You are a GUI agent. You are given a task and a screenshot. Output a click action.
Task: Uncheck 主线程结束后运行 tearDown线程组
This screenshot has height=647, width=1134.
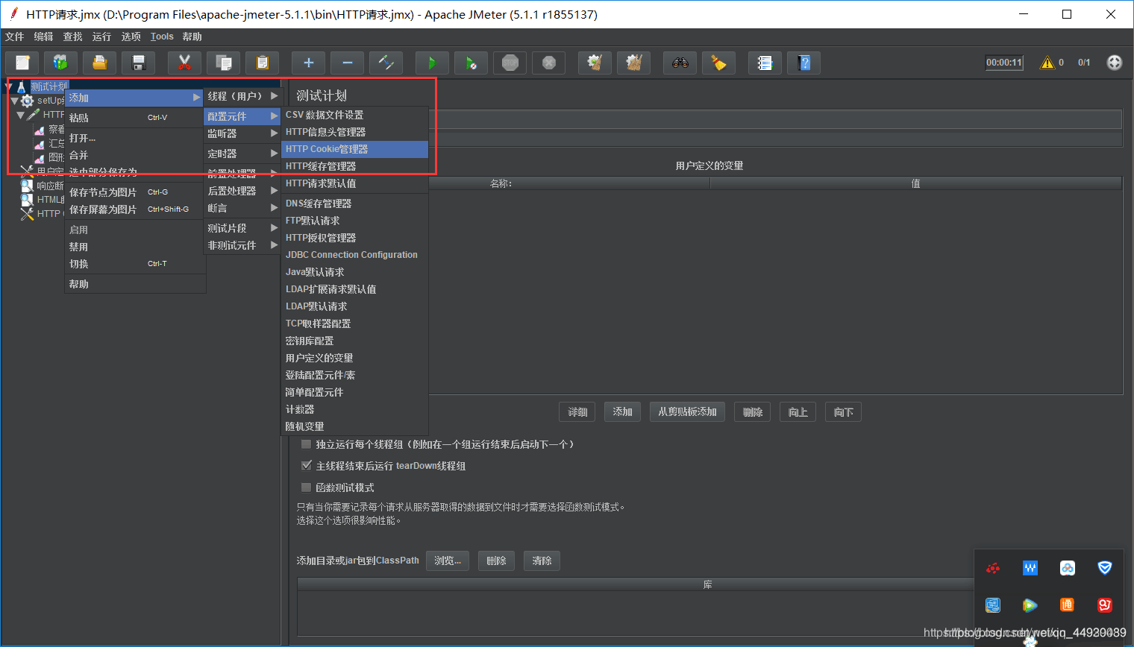(307, 465)
